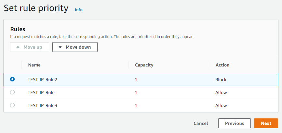Click the Name column header
Screen dimensions: 282x133
pos(34,65)
